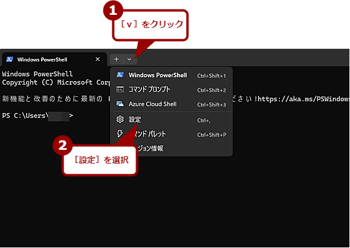Click the first terminal line 'Windows PowerShell'

[x=37, y=74]
